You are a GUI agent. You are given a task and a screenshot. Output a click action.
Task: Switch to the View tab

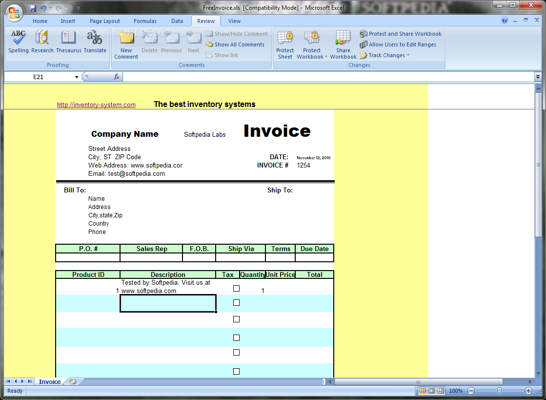click(234, 21)
